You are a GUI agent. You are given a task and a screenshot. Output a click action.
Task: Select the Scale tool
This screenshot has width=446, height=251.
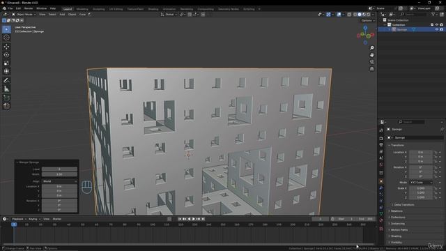click(6, 63)
